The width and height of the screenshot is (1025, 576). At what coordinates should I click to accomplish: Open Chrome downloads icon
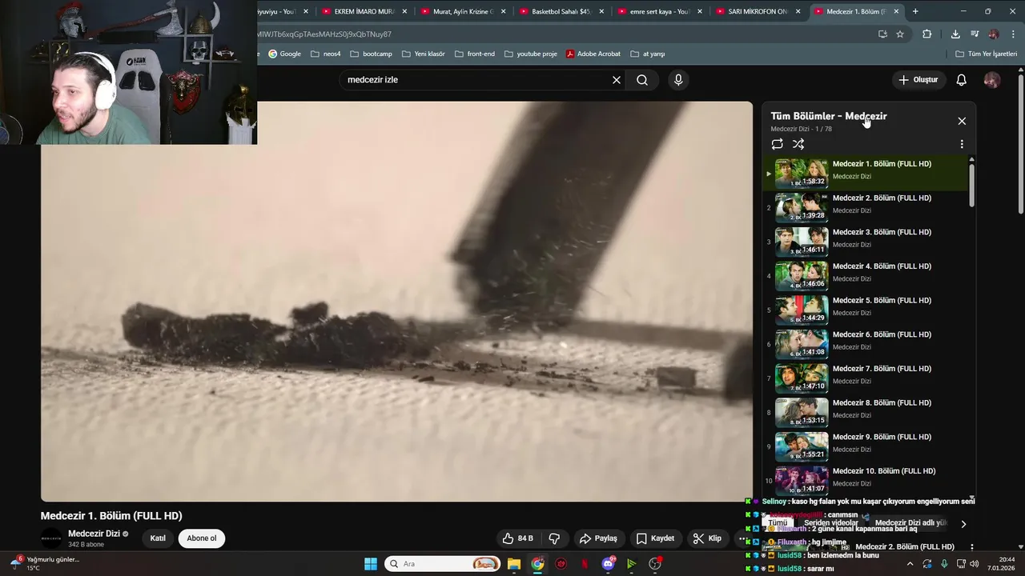(x=955, y=34)
